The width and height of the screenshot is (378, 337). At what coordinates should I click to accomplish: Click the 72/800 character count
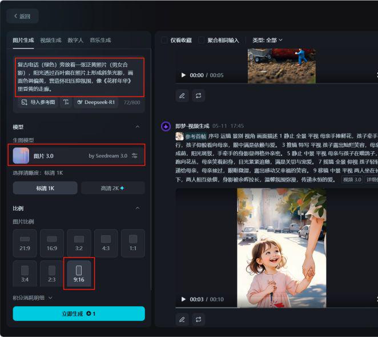[x=132, y=102]
